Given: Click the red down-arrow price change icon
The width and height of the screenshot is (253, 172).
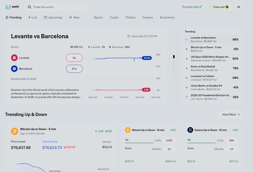Looking at the screenshot, I should [64, 147].
